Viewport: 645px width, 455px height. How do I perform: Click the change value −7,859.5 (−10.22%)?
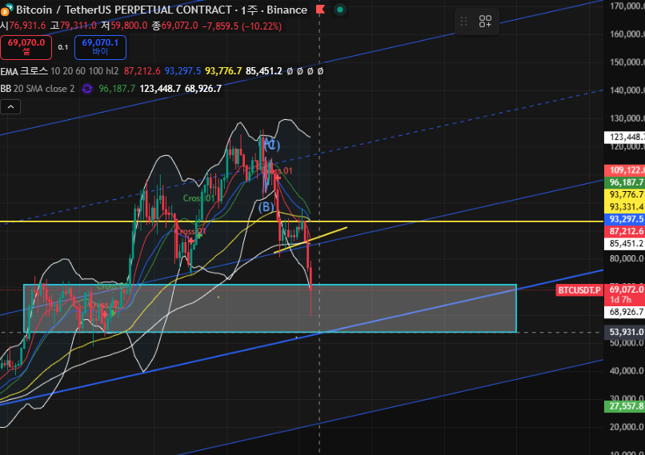pyautogui.click(x=242, y=26)
